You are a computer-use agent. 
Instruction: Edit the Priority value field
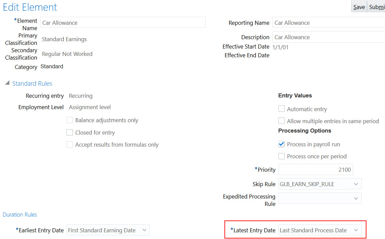(x=315, y=170)
